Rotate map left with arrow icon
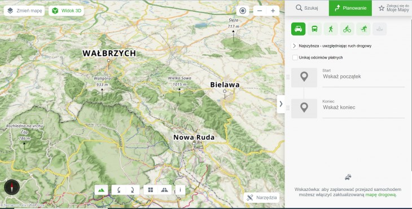The width and height of the screenshot is (412, 209). [119, 190]
